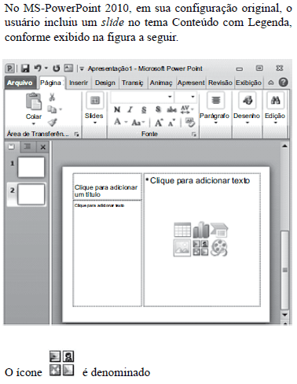Open the Fonte dialog launcher
The height and width of the screenshot is (384, 297).
click(x=194, y=135)
